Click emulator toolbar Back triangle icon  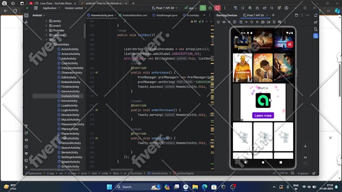pyautogui.click(x=246, y=22)
